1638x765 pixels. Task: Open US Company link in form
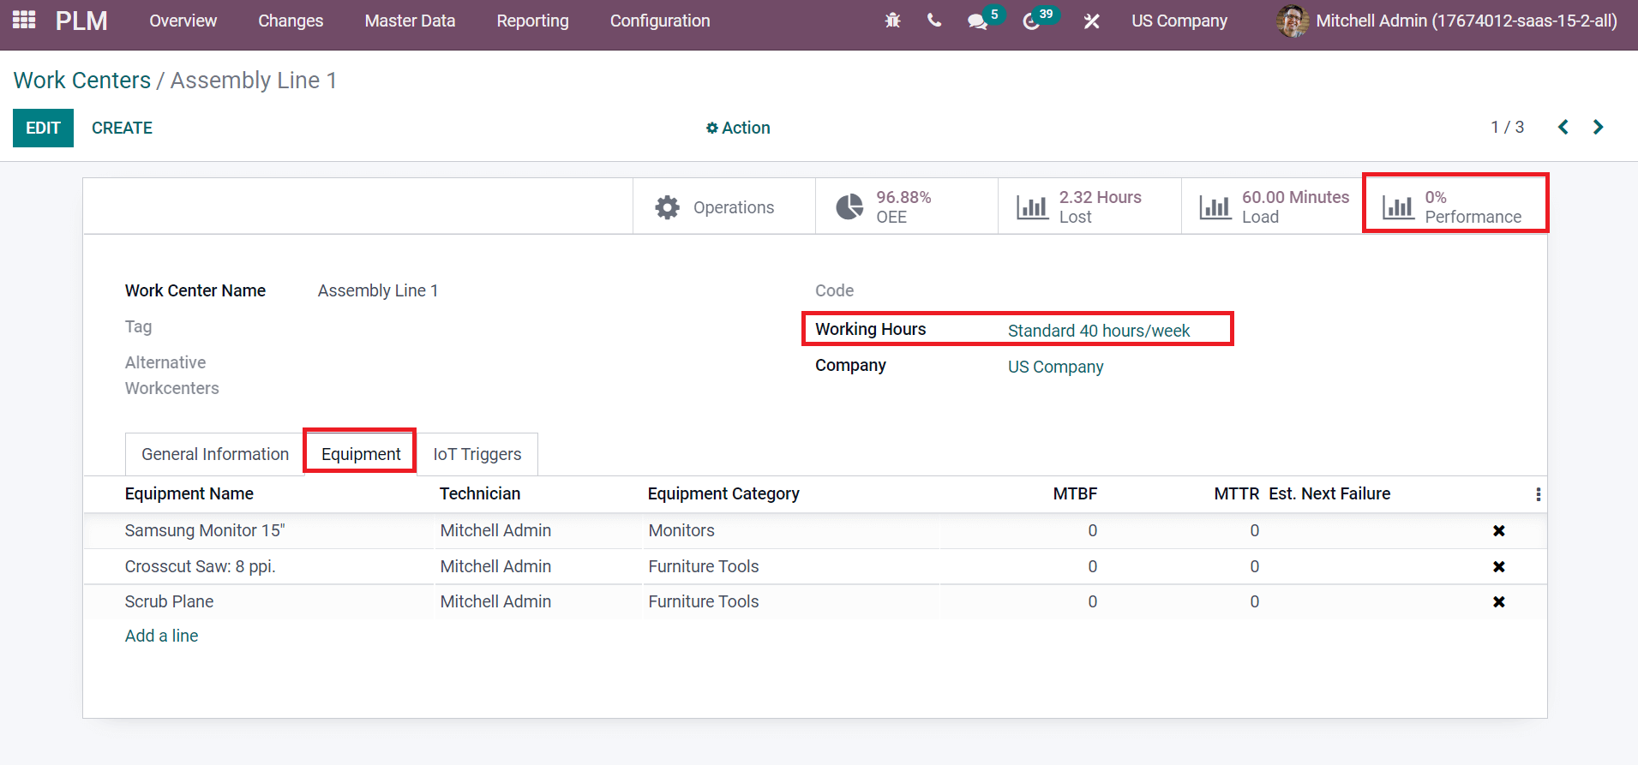click(1055, 367)
